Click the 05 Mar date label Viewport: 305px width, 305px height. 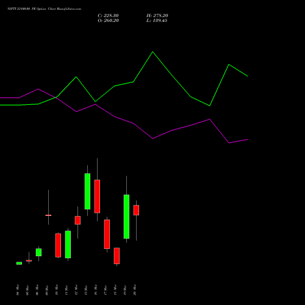27,290
